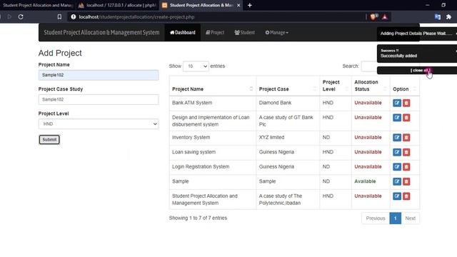
Task: Edit the Student Project Allocation project
Action: tap(397, 196)
